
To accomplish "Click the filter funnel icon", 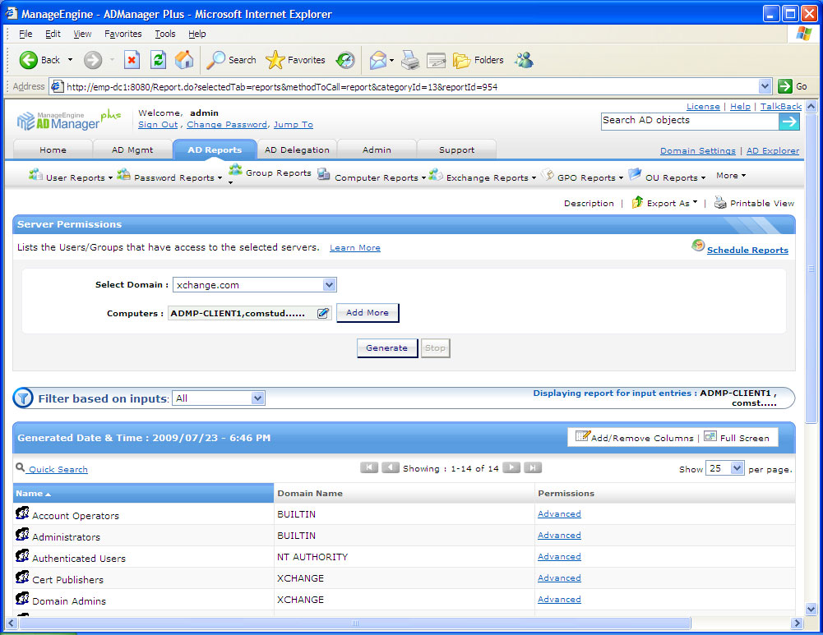I will (x=23, y=398).
